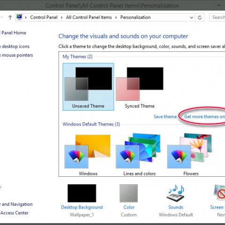The image size is (225, 225).
Task: Click the Custom label under Color
Action: pos(129,215)
